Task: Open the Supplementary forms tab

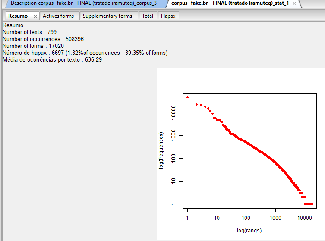Action: point(107,16)
